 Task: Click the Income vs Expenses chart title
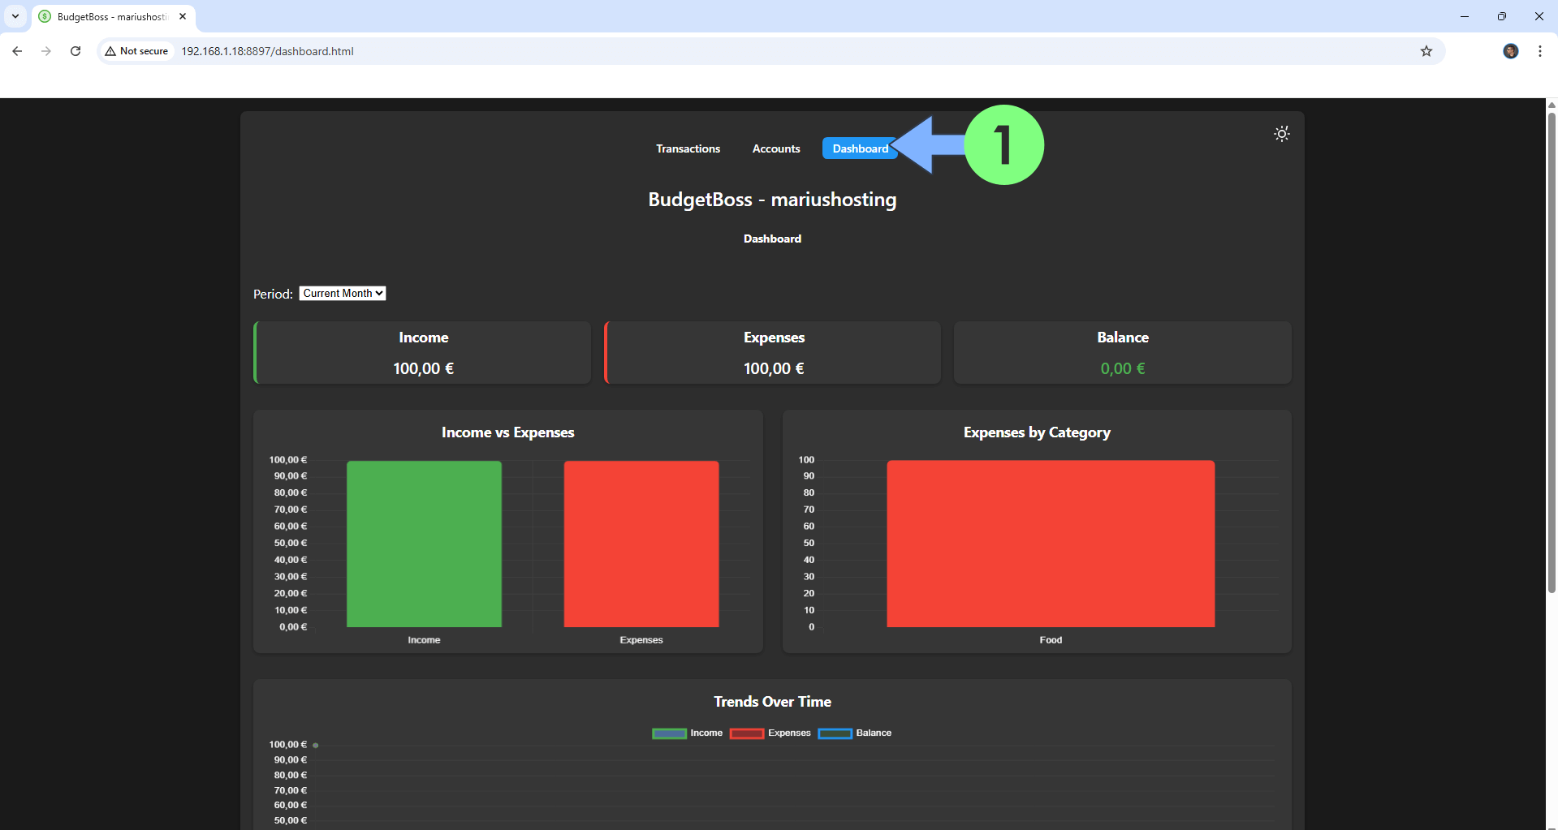[507, 432]
